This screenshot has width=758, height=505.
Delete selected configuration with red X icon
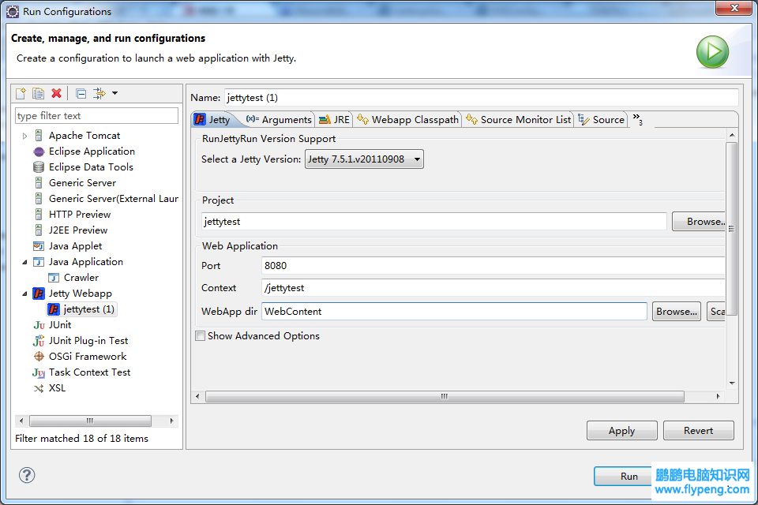click(57, 93)
